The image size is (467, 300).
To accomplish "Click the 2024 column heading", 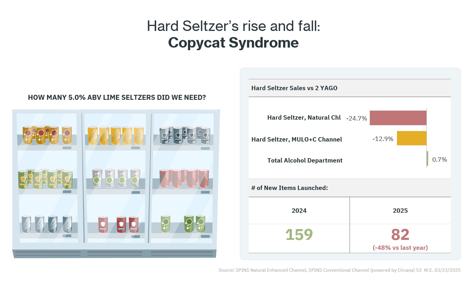I will 299,211.
